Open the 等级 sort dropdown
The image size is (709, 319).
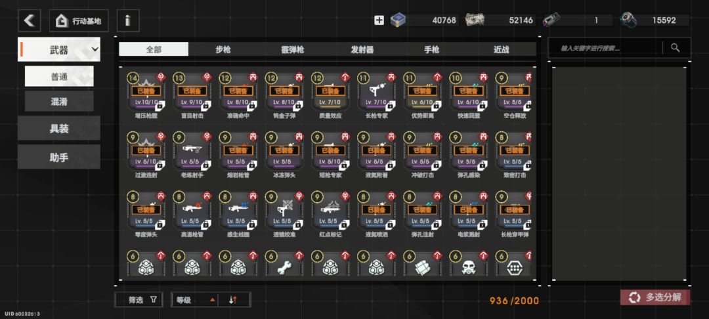(x=195, y=299)
